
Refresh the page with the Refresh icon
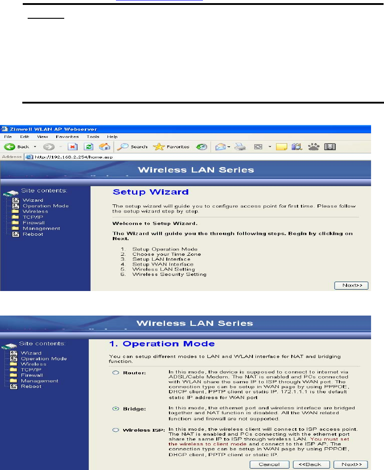88,146
